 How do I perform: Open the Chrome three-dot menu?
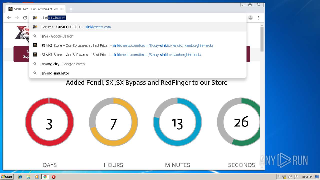coord(258,18)
